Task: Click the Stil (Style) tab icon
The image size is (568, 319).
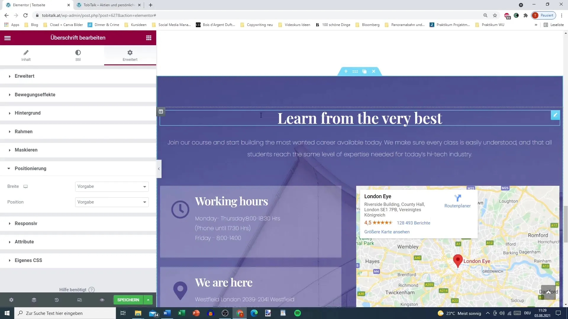Action: tap(78, 53)
